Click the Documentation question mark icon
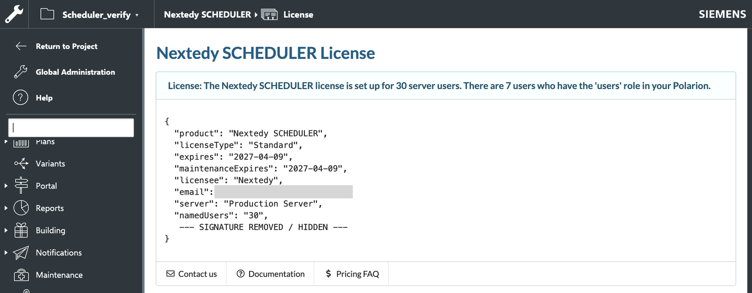Image resolution: width=752 pixels, height=293 pixels. click(240, 273)
